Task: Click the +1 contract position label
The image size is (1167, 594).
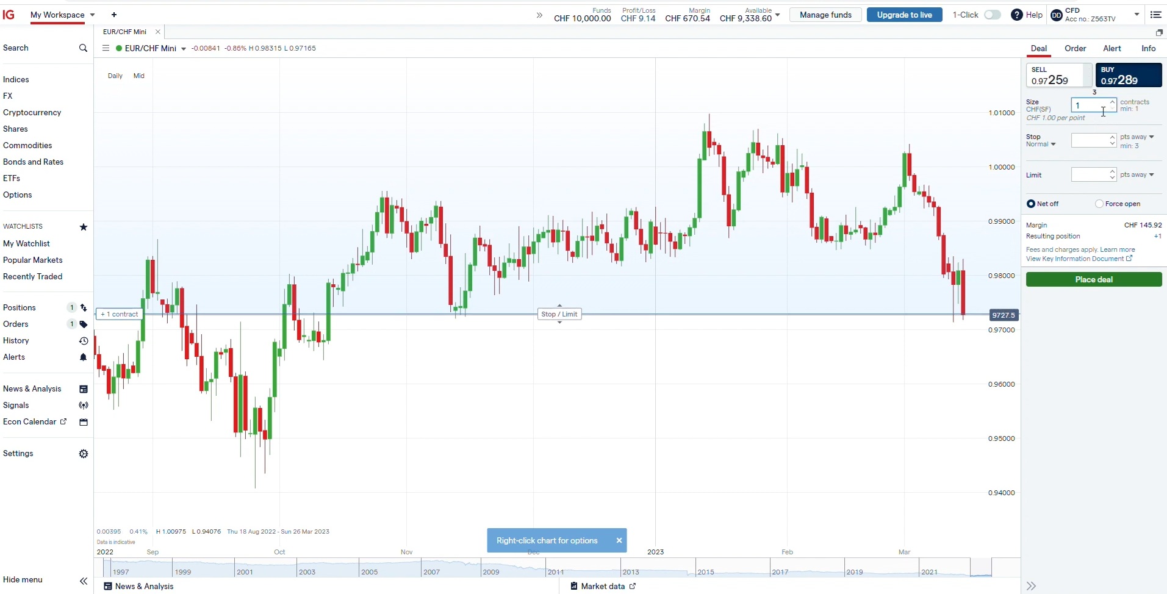Action: pos(120,314)
